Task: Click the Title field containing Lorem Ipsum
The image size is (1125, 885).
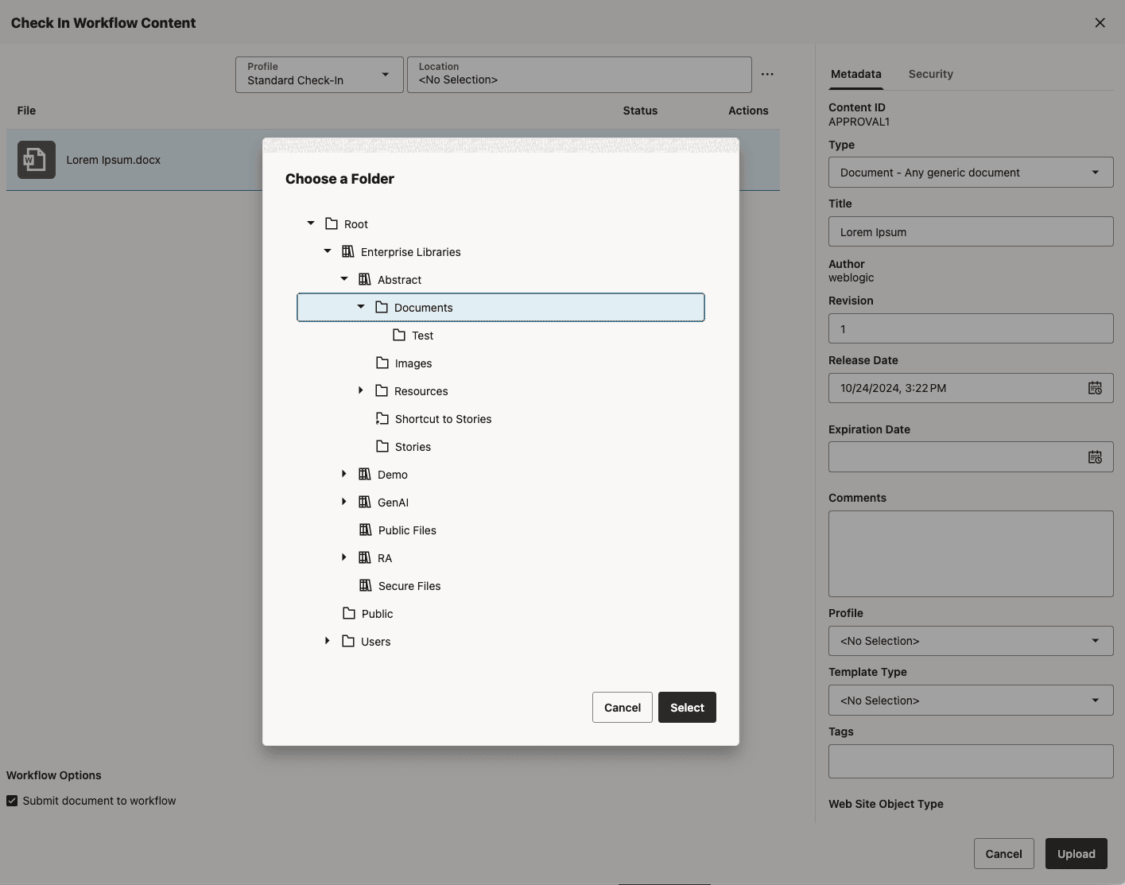Action: [x=971, y=231]
